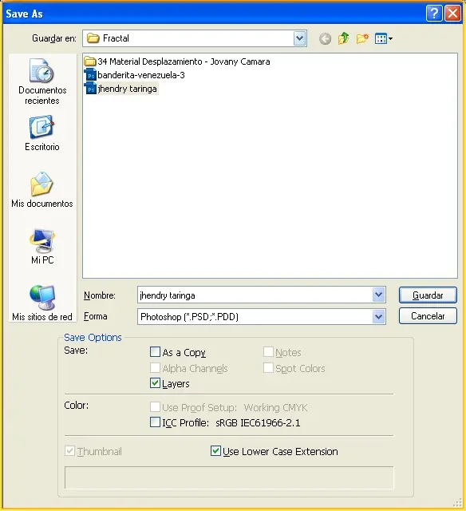Image resolution: width=466 pixels, height=511 pixels.
Task: Close the Save As dialog
Action: point(453,14)
